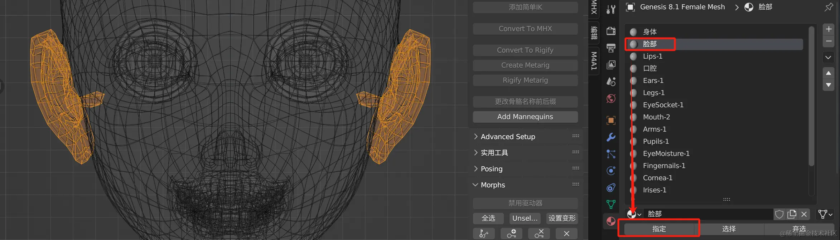Screen dimensions: 840x240
Task: Click the Unsel... button under Morphs
Action: (x=525, y=218)
